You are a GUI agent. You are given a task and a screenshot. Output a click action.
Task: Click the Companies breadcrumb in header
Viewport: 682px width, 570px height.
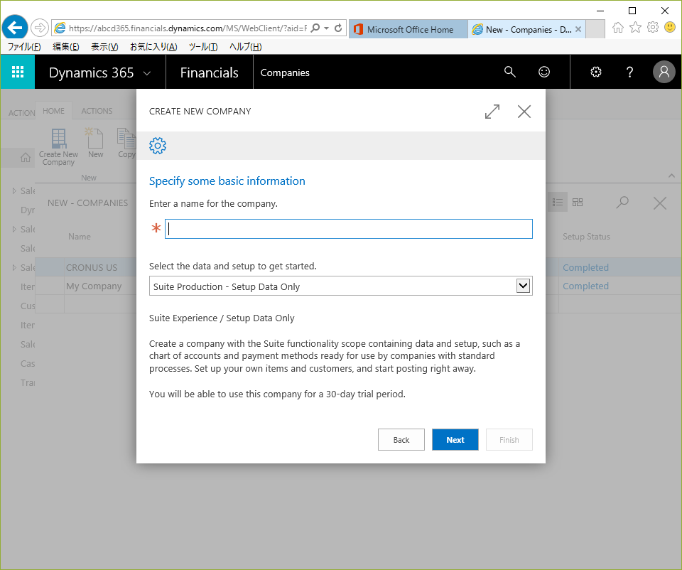285,72
